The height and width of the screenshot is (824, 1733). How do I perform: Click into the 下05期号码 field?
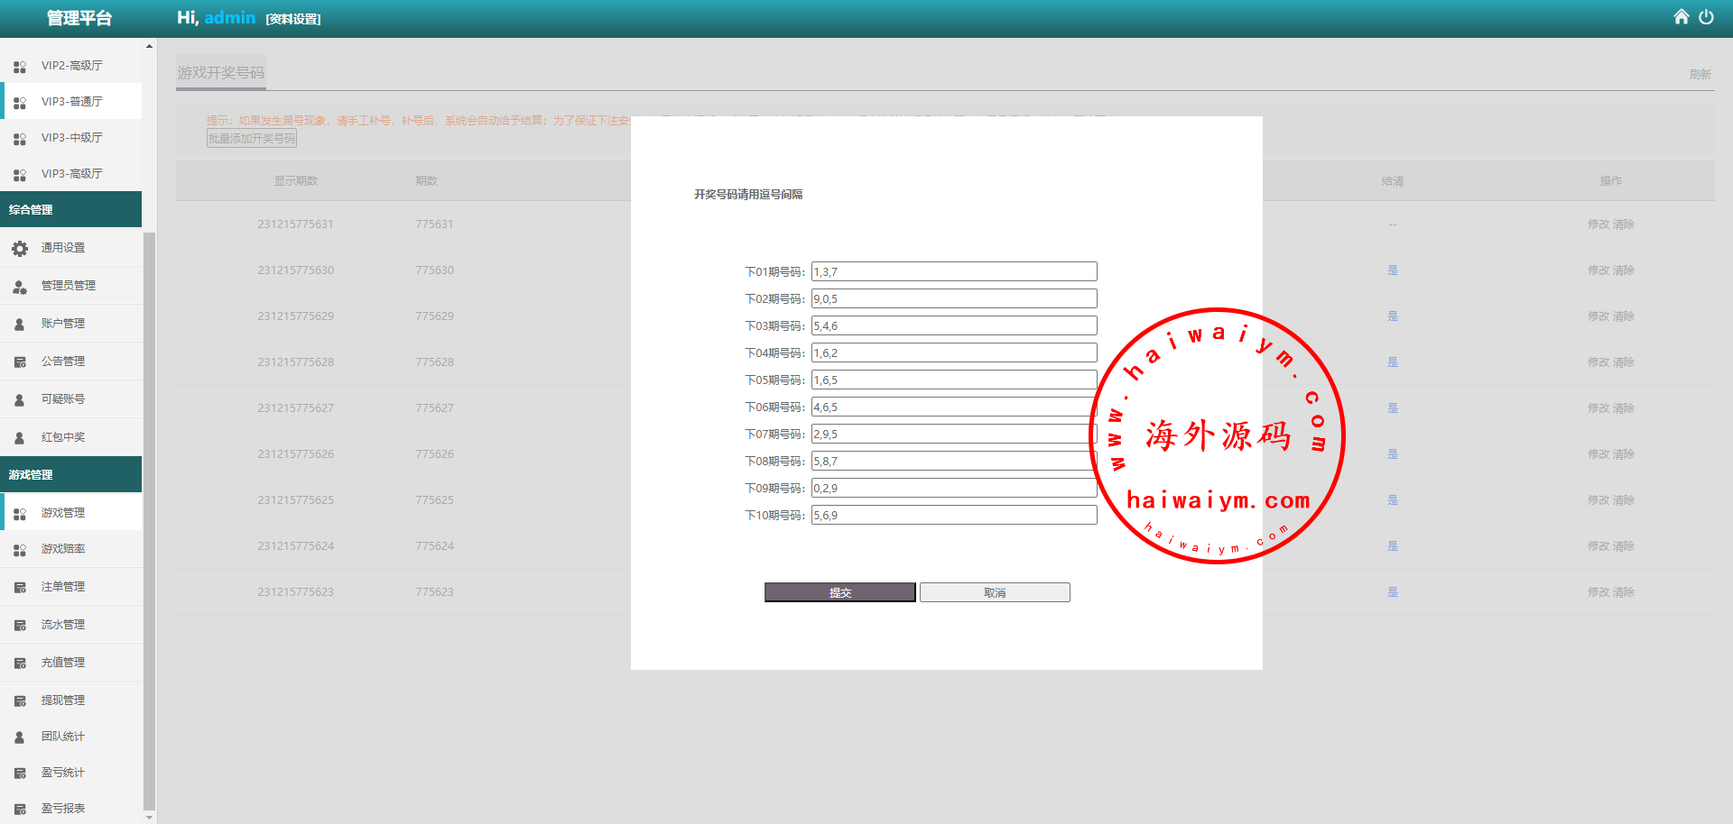[953, 380]
